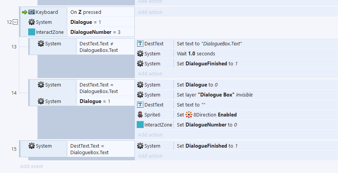
Task: Click Add action beside On Z pressed
Action: (150, 12)
